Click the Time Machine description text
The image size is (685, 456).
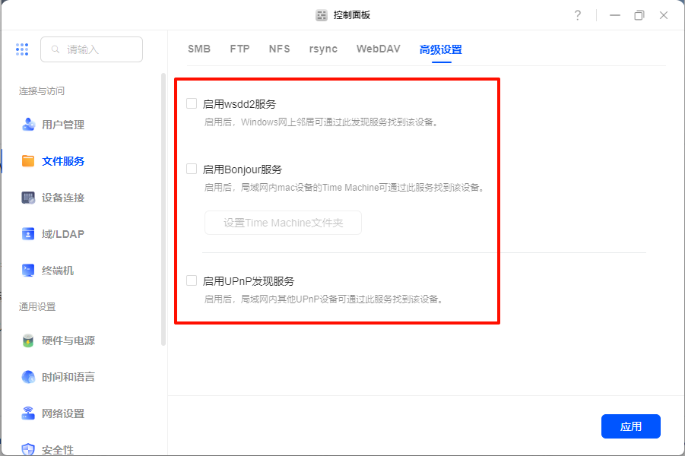[344, 188]
